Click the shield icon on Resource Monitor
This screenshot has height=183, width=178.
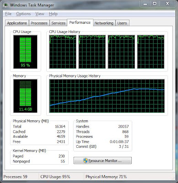(86, 161)
